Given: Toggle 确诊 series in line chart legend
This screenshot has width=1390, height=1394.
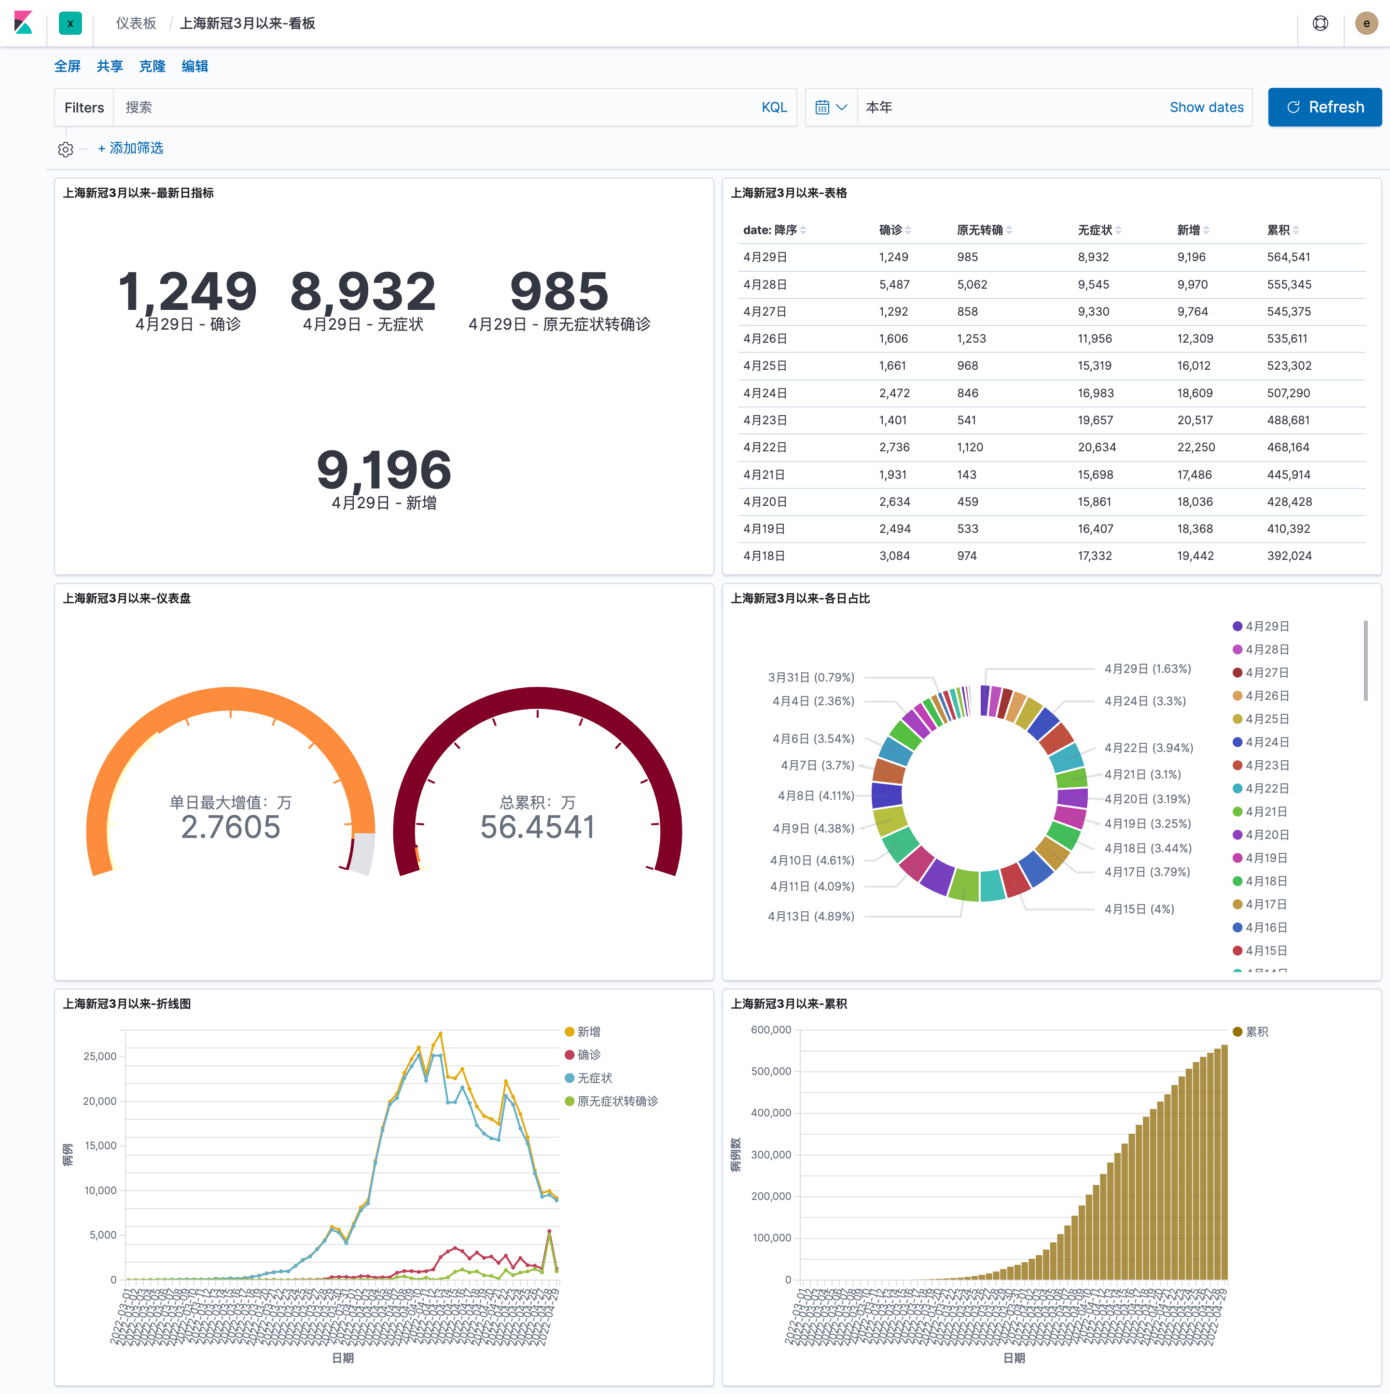Looking at the screenshot, I should pos(583,1054).
